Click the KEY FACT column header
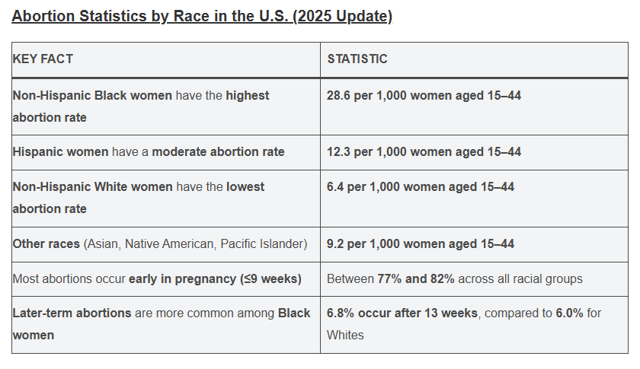The height and width of the screenshot is (369, 640). point(43,59)
